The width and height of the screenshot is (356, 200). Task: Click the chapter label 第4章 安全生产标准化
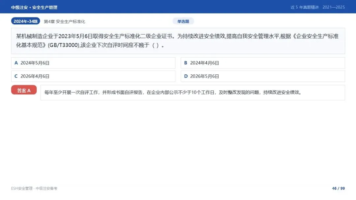click(65, 21)
